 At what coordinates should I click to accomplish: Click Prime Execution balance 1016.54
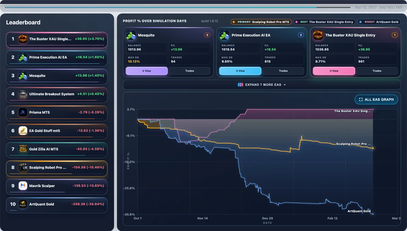[228, 49]
